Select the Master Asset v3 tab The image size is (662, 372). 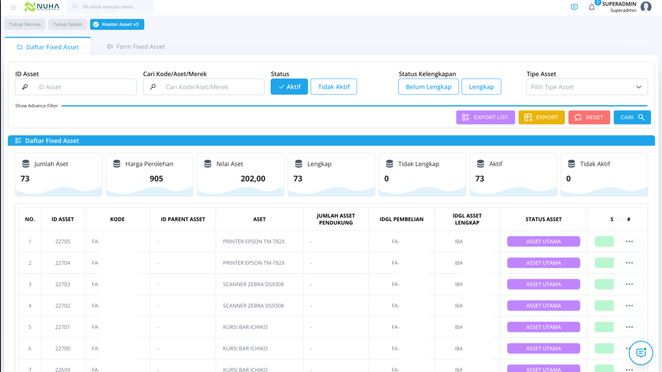pos(117,24)
